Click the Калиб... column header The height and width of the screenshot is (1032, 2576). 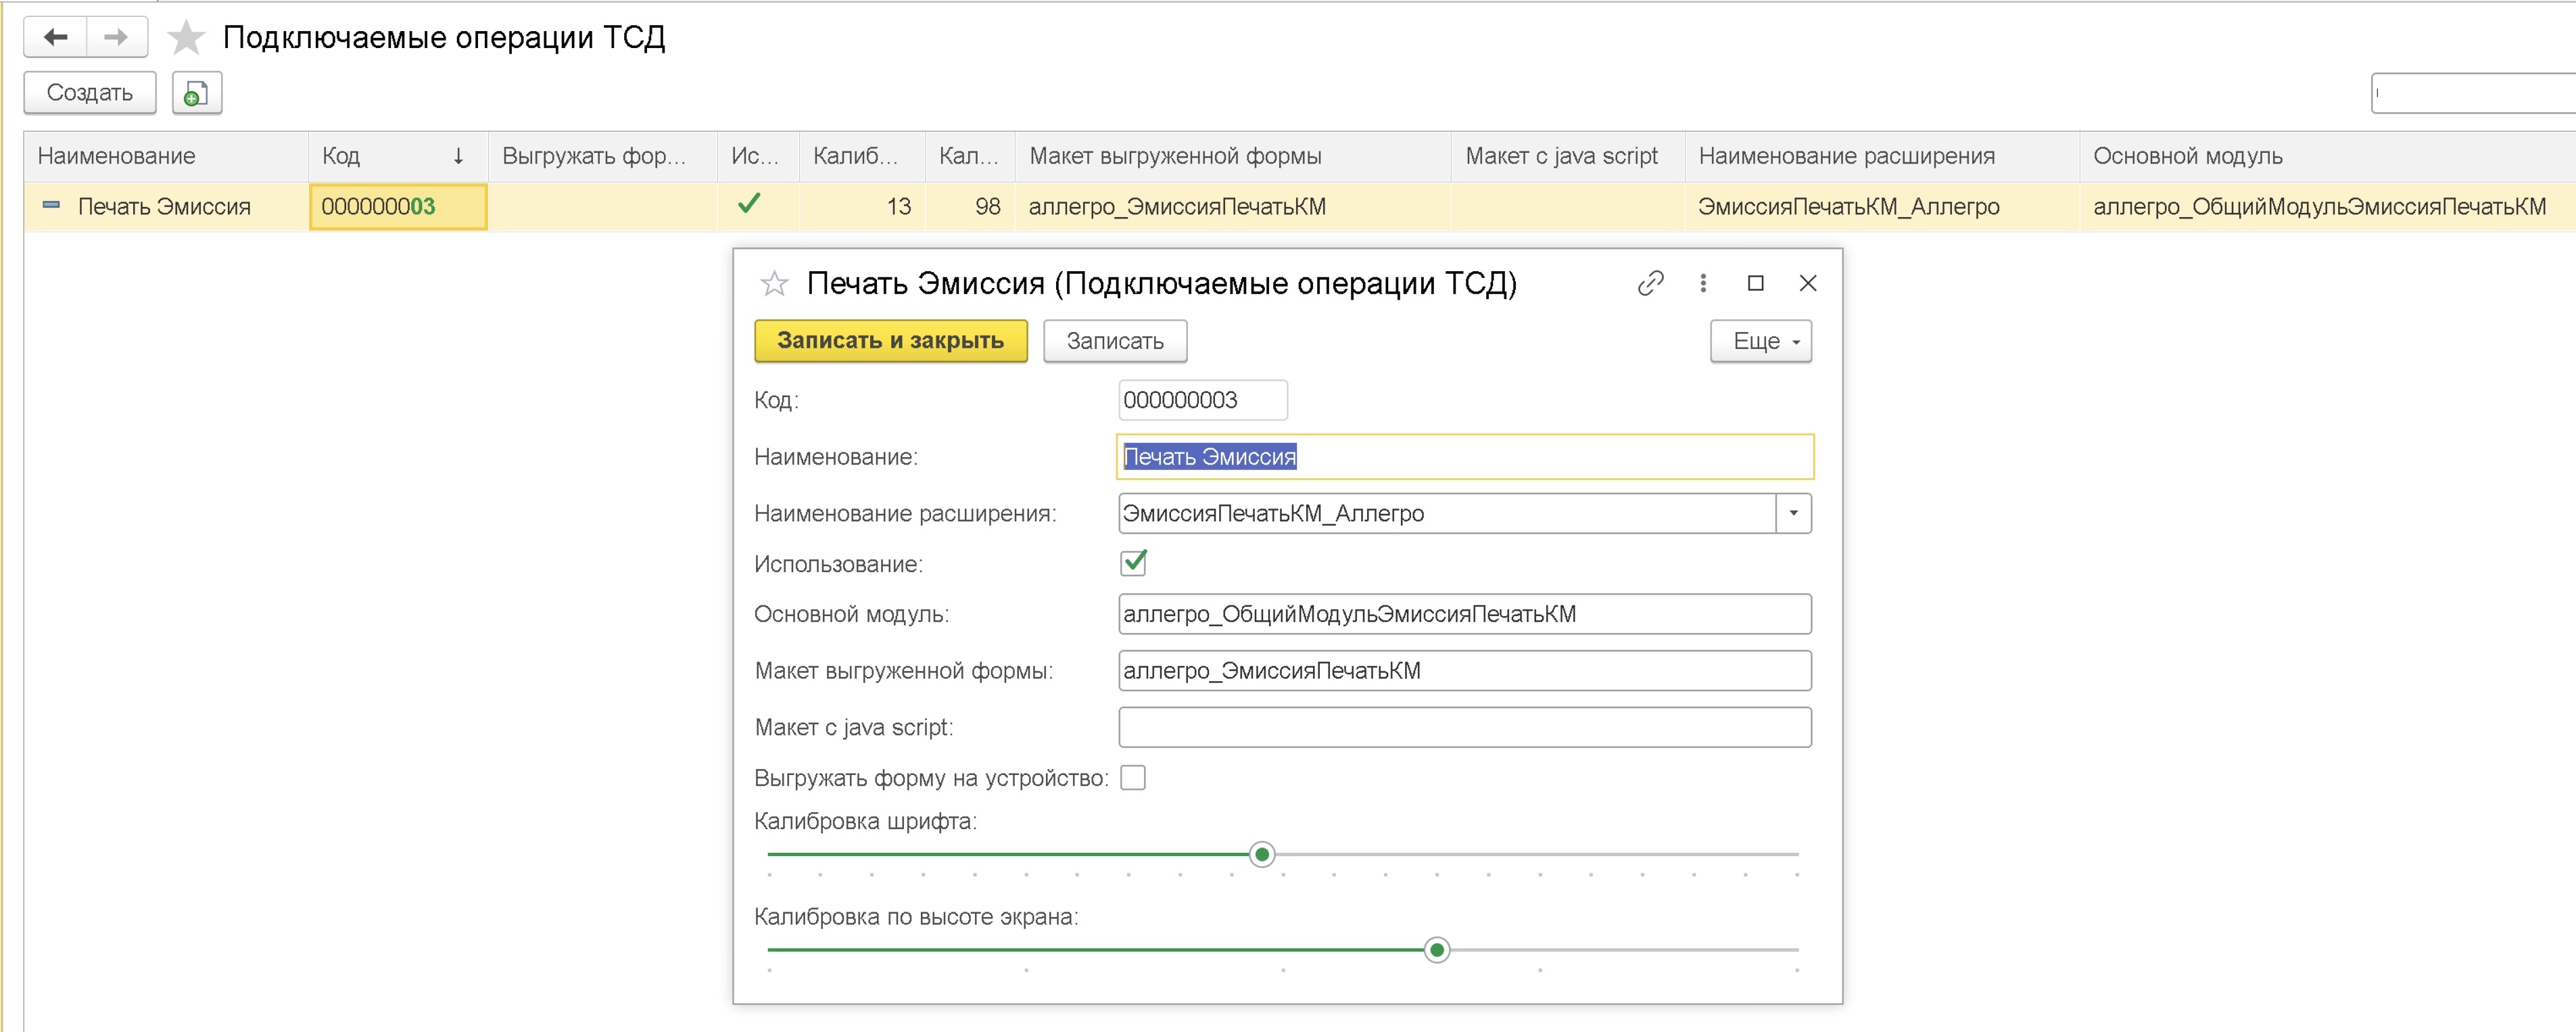862,156
